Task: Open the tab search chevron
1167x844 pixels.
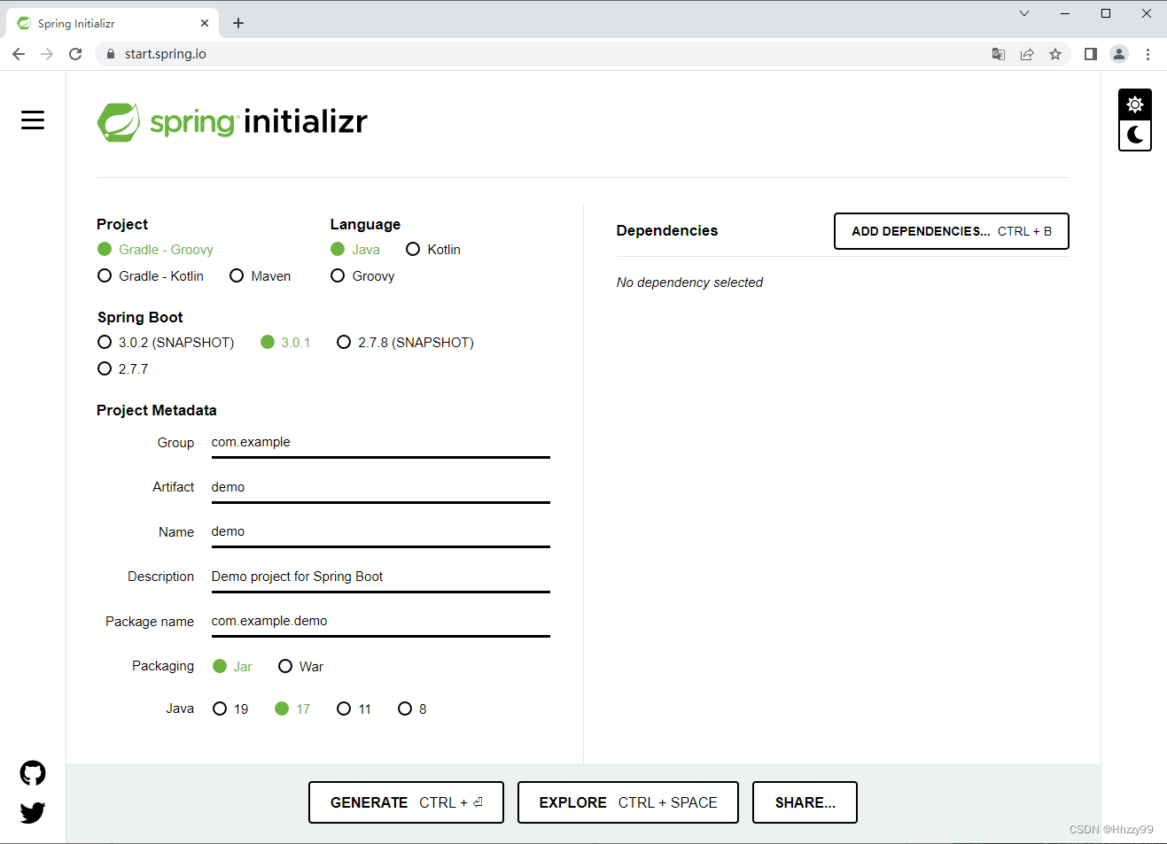Action: (1024, 13)
